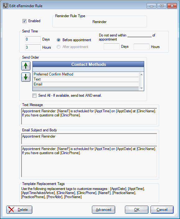Select the Text contact method row
Image resolution: width=180 pixels, height=219 pixels.
click(x=86, y=79)
